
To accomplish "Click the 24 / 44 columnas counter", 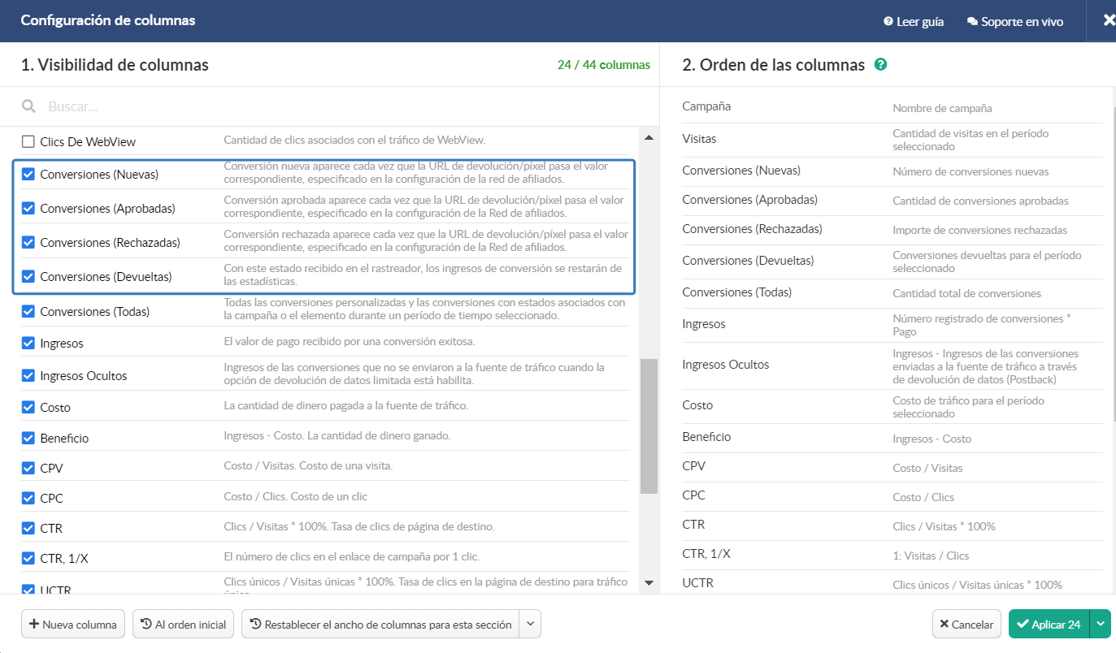I will point(604,65).
